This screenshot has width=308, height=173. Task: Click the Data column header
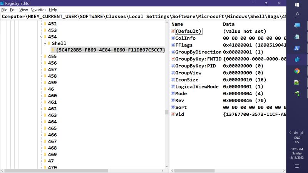[x=229, y=24]
